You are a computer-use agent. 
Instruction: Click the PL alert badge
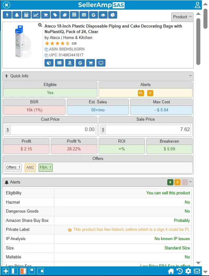(141, 93)
